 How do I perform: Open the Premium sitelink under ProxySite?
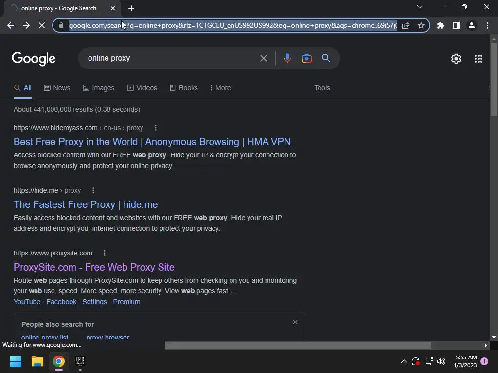pos(126,302)
